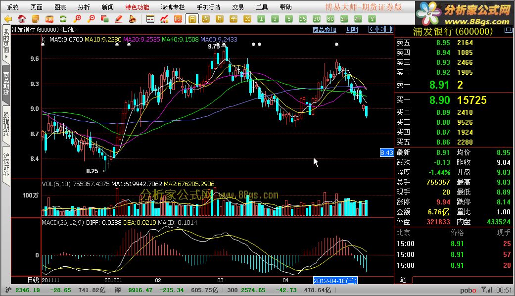Select the X custom period button
This screenshot has width=515, height=296.
coord(247,19)
